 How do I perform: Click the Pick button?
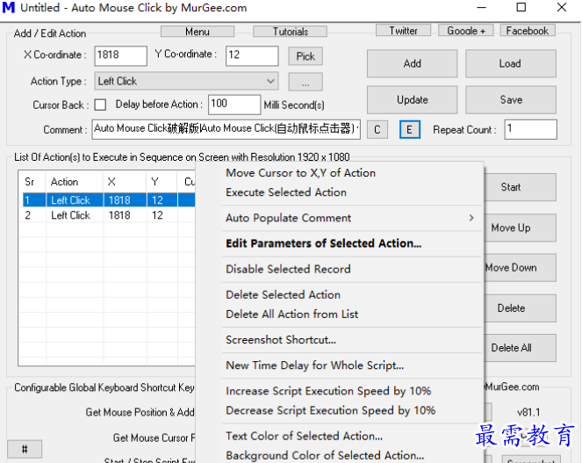pyautogui.click(x=305, y=56)
